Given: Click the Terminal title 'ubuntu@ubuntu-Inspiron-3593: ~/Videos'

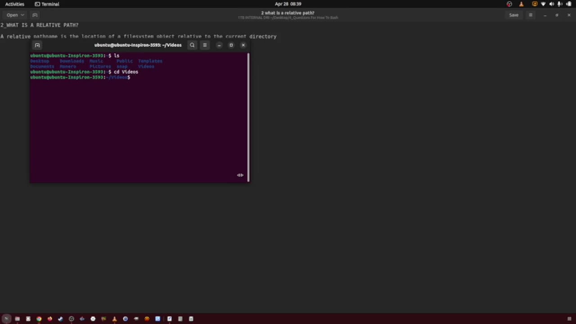Looking at the screenshot, I should 138,45.
